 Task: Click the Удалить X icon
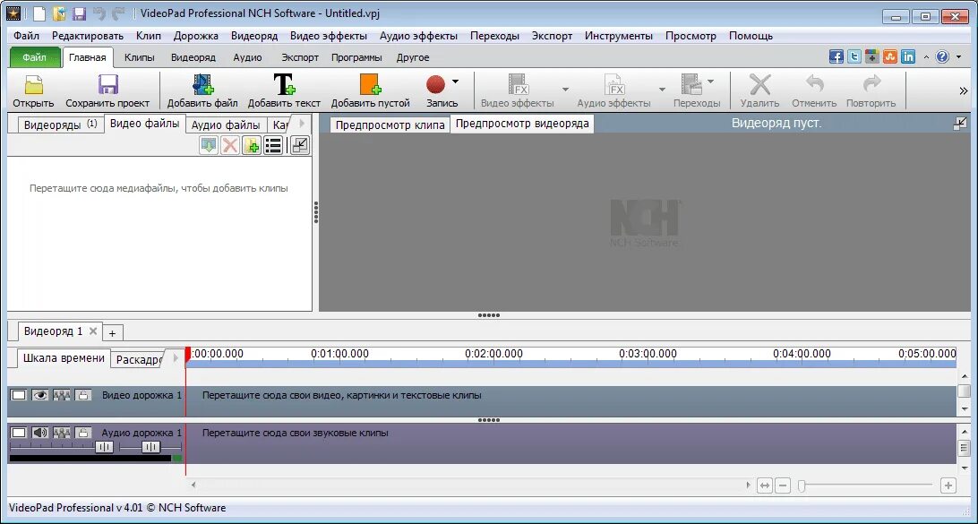pyautogui.click(x=759, y=84)
